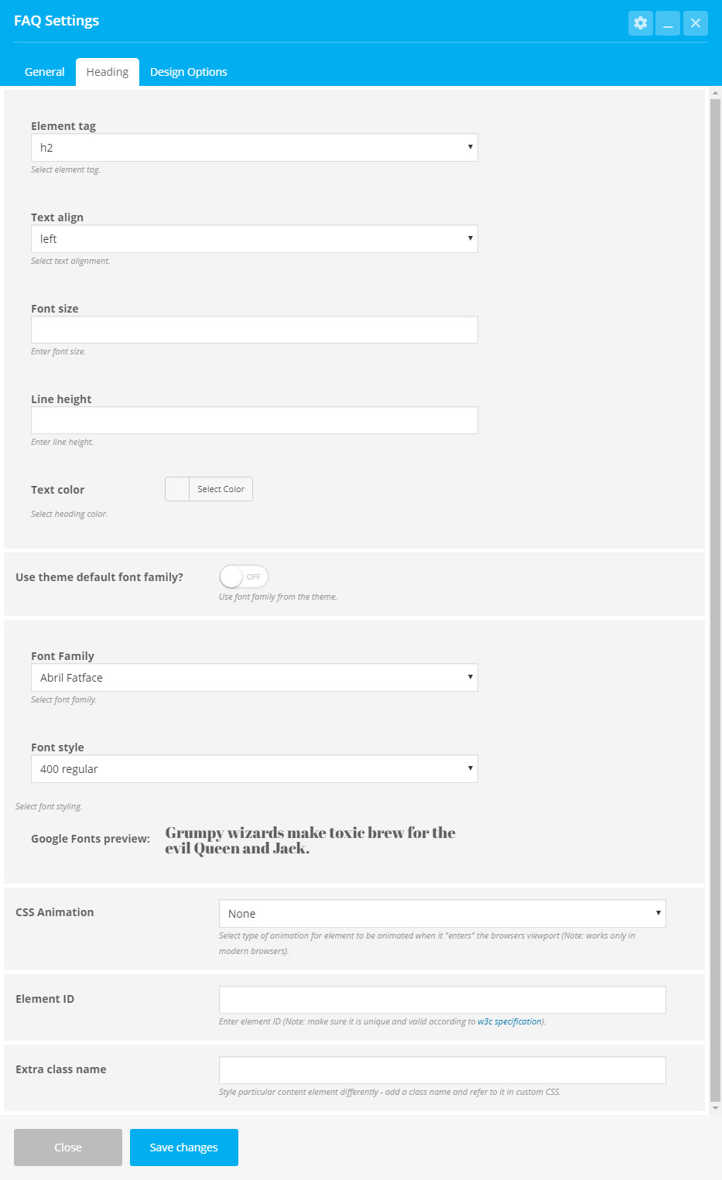Click the FAQ Settings title text
This screenshot has height=1180, width=722.
[x=56, y=21]
